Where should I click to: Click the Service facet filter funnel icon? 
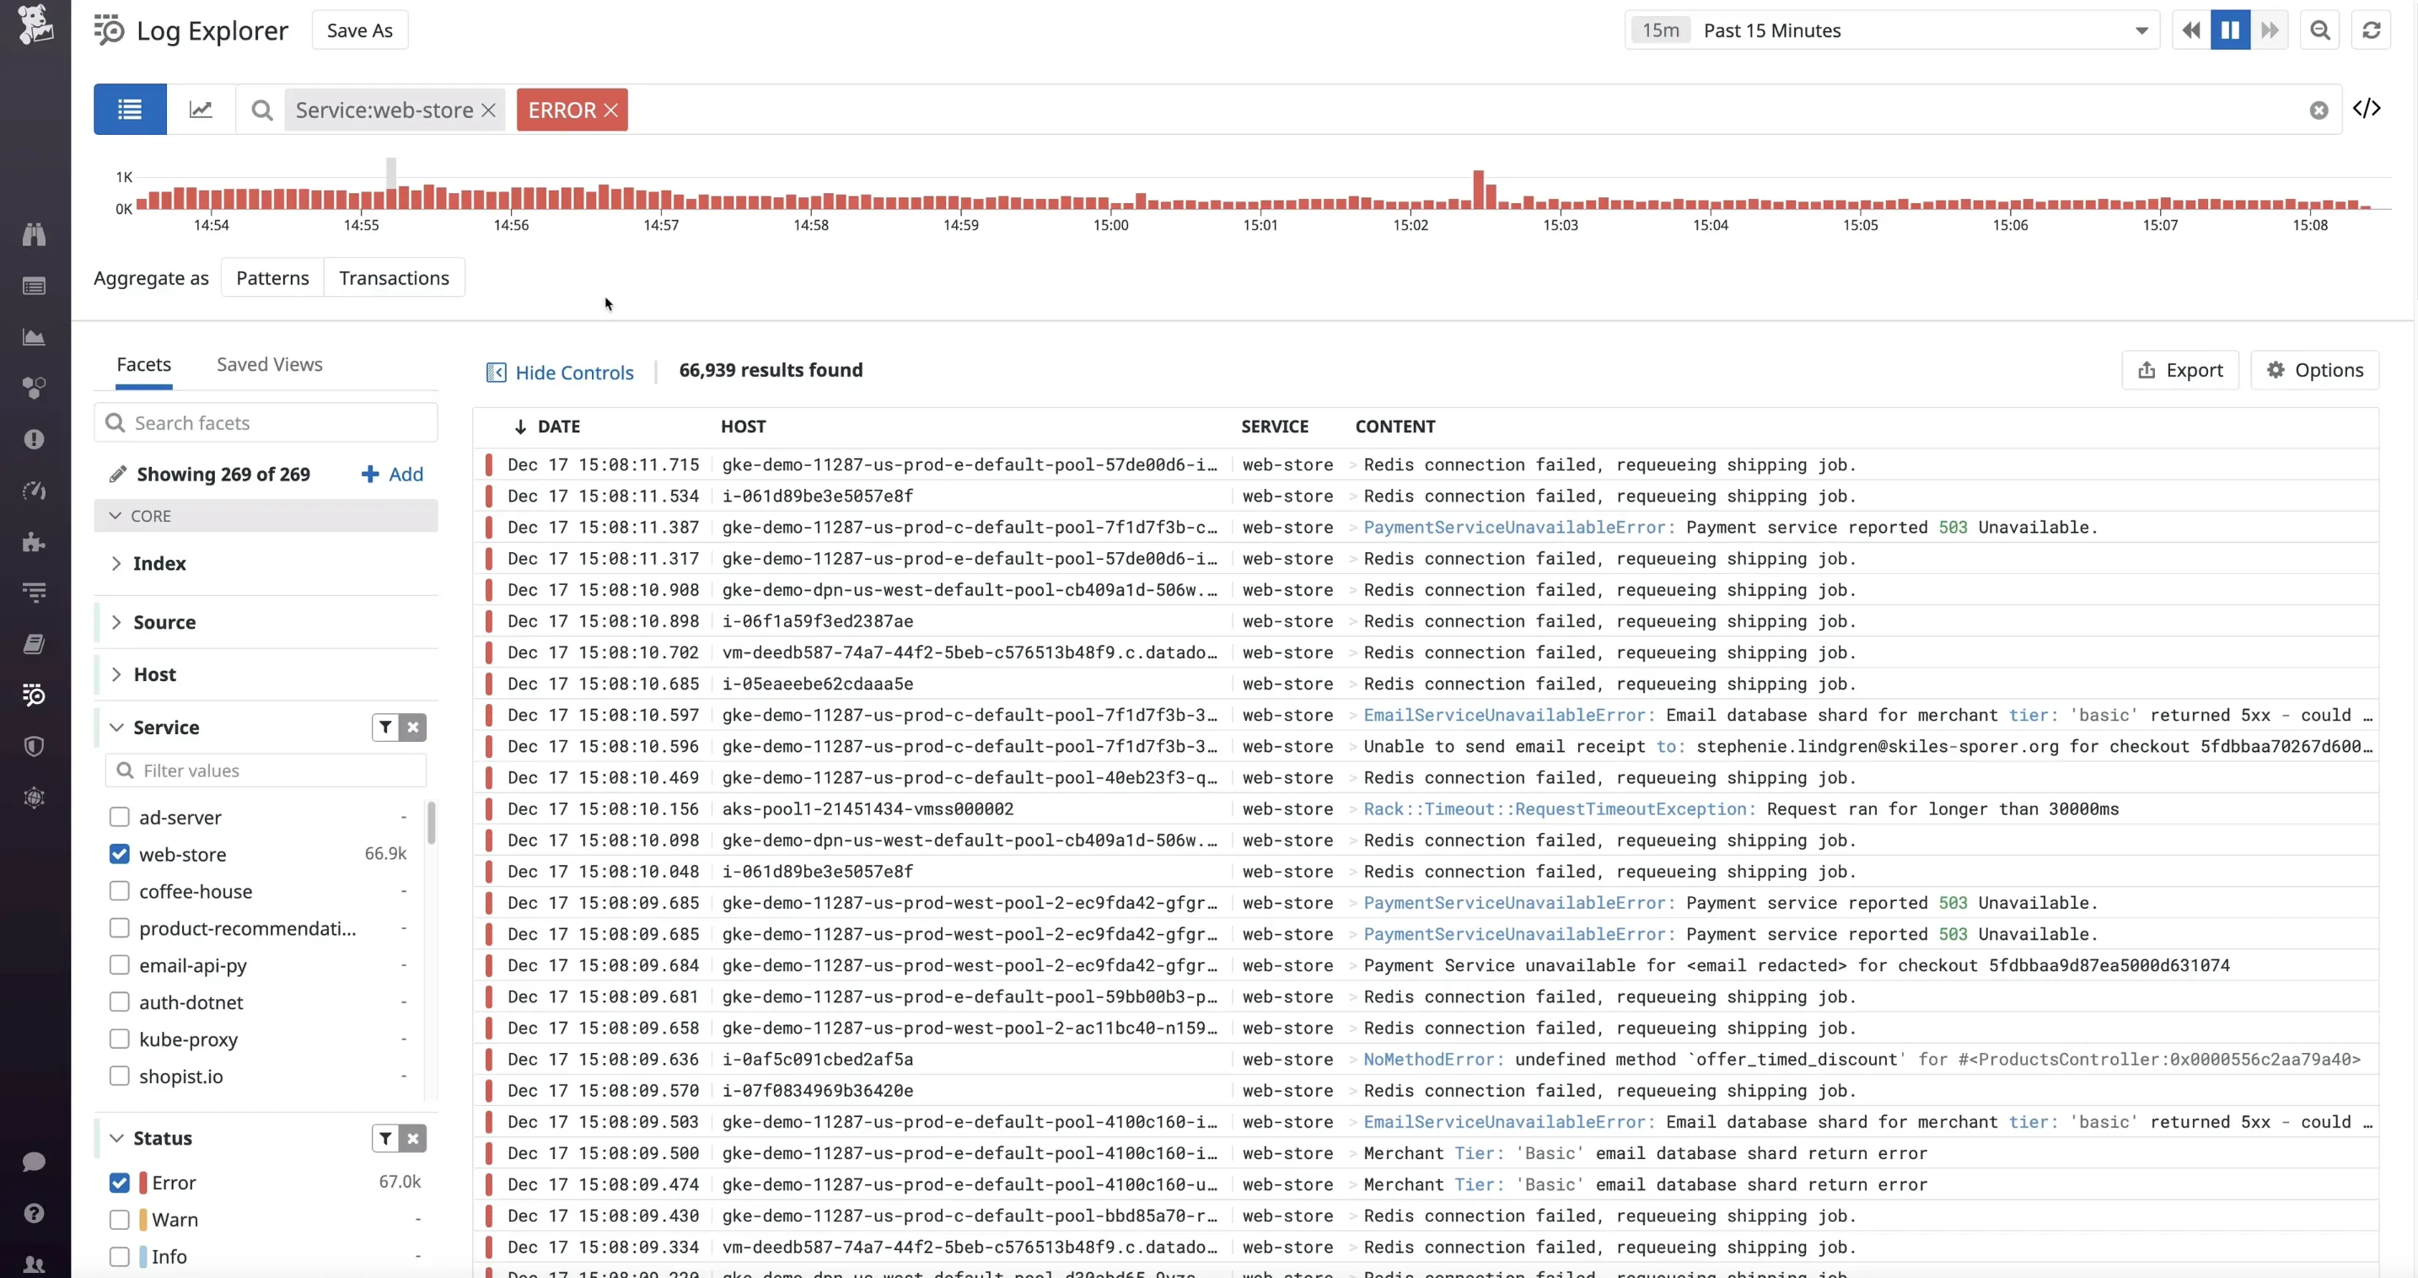(x=386, y=728)
